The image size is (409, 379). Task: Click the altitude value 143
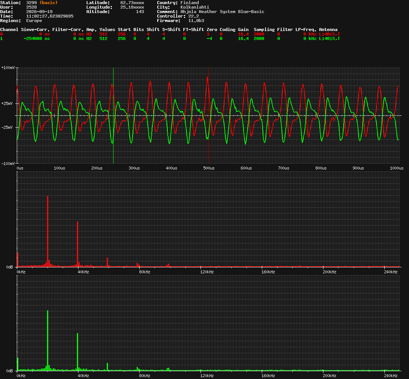(x=140, y=12)
